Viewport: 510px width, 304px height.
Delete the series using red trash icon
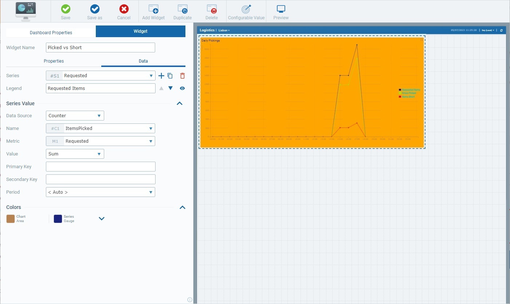click(183, 76)
